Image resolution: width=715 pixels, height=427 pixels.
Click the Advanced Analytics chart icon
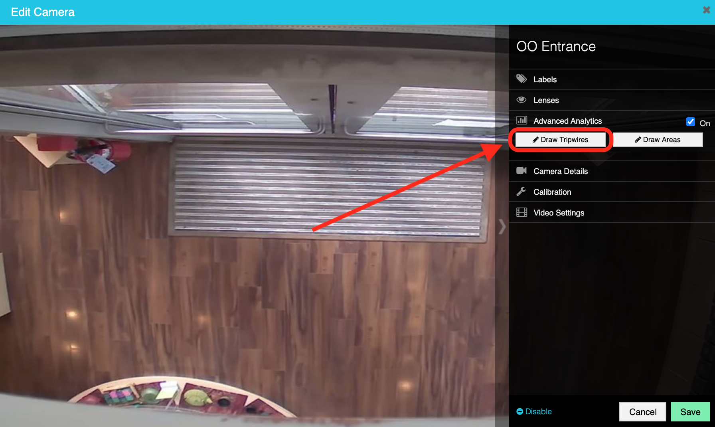(x=521, y=120)
